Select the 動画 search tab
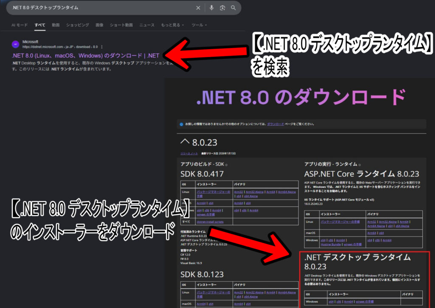The width and height of the screenshot is (435, 308). point(56,25)
